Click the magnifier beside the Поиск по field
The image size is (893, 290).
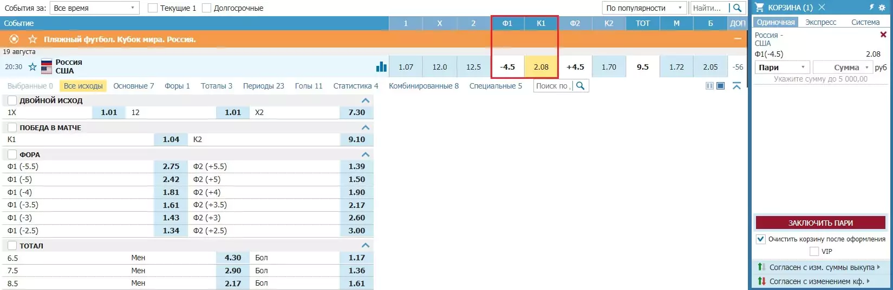(581, 86)
